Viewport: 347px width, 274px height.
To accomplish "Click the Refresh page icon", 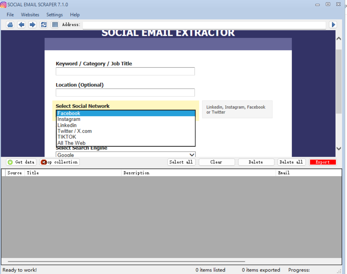I will point(44,25).
